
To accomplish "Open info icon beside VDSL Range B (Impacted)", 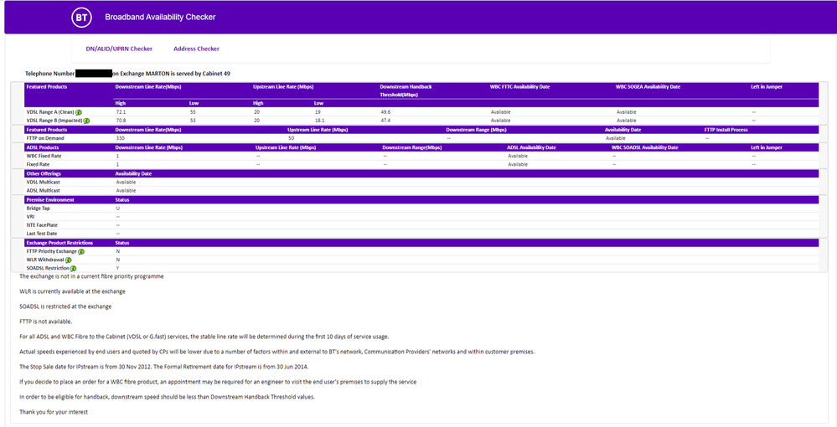I will (x=86, y=121).
